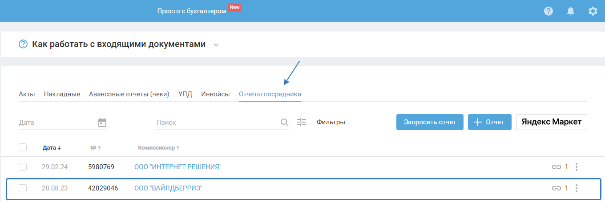Open settings gear icon
Screen dimensions: 605x202
click(593, 11)
